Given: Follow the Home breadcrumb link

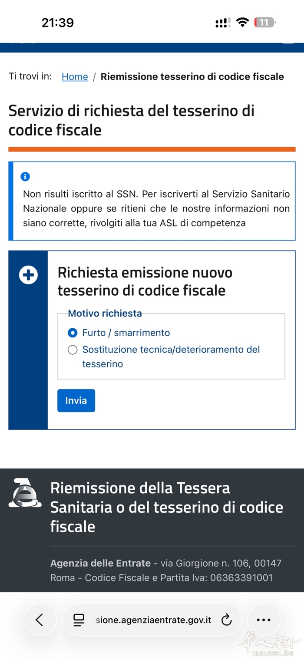Looking at the screenshot, I should [75, 77].
